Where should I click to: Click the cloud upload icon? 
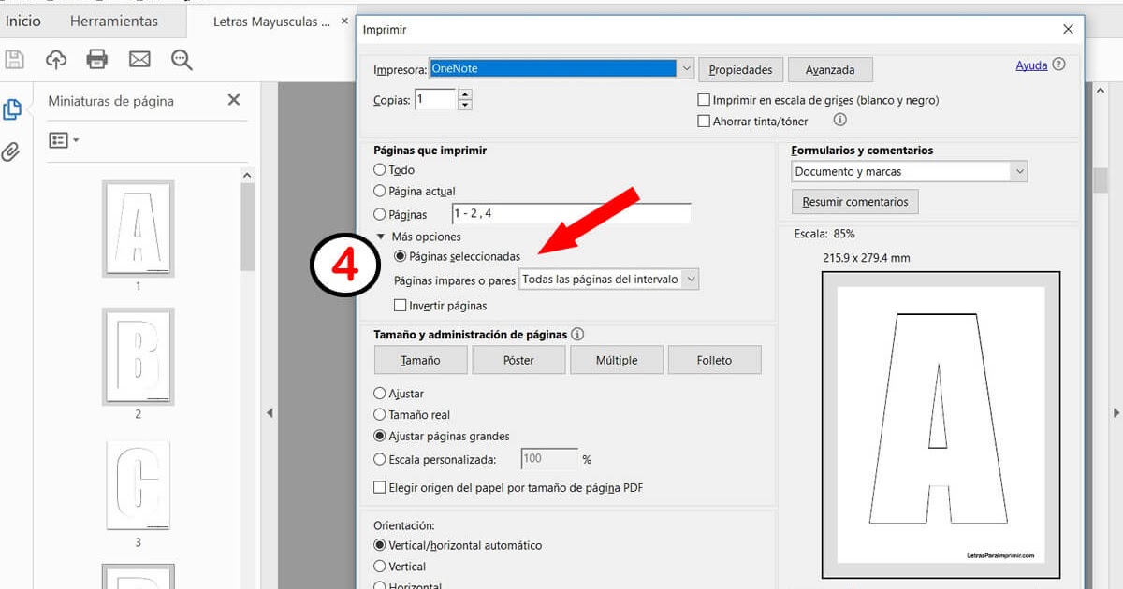pos(56,60)
